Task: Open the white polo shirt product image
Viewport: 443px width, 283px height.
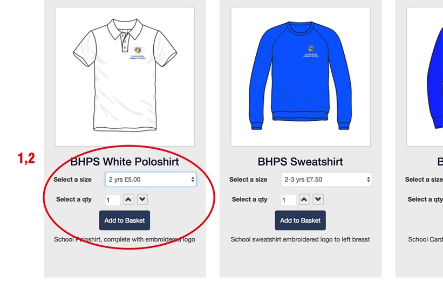Action: tap(125, 77)
